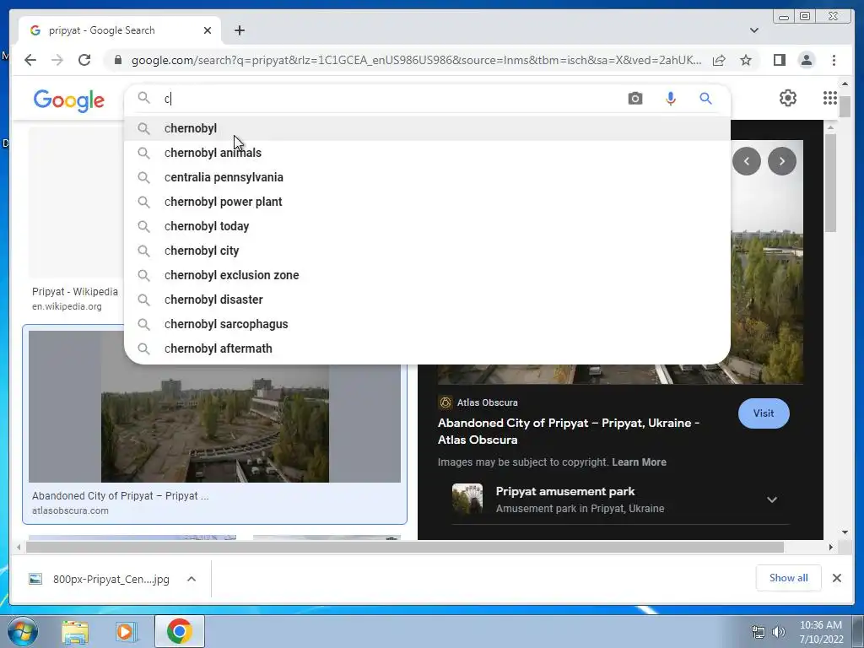Viewport: 864px width, 648px height.
Task: Go to Google home via the logo
Action: [x=69, y=100]
